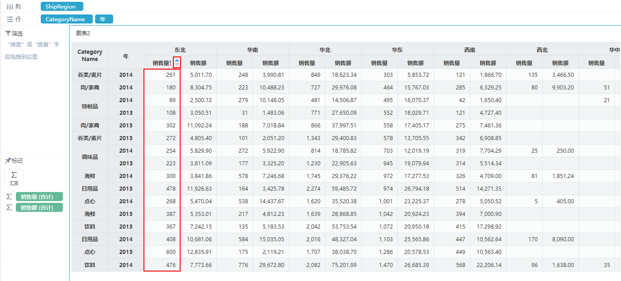Click the 销售量 header under 华东
This screenshot has width=621, height=281.
tap(379, 63)
